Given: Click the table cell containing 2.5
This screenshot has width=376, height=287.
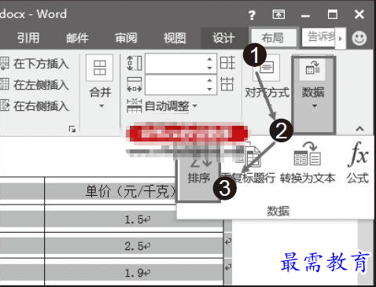Looking at the screenshot, I should click(x=135, y=246).
